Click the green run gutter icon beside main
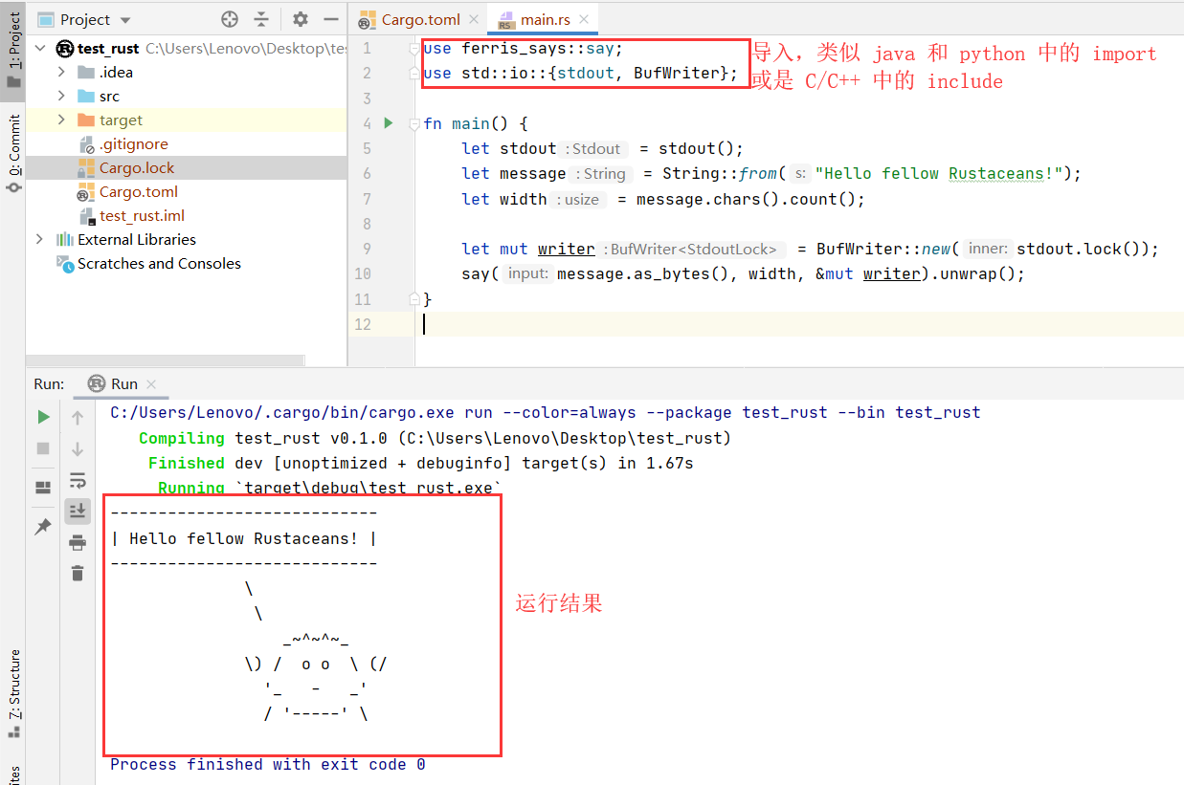 click(389, 122)
